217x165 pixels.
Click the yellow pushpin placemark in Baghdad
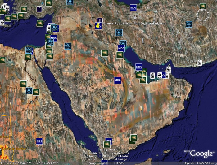coord(98,25)
